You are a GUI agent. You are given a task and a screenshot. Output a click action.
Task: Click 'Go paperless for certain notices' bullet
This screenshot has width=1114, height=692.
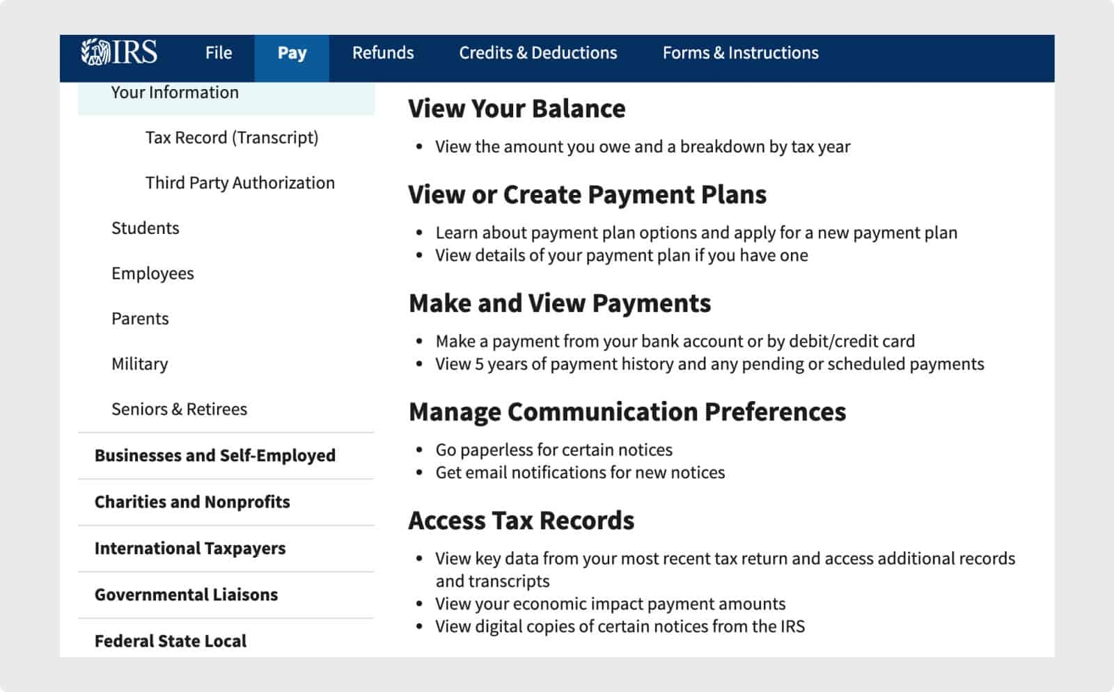point(554,450)
